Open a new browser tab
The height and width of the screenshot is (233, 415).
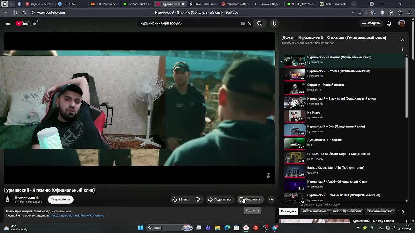click(x=354, y=4)
